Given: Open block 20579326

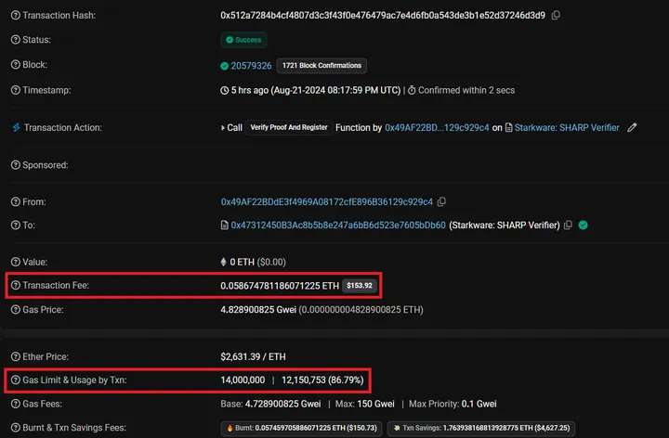Looking at the screenshot, I should [251, 66].
